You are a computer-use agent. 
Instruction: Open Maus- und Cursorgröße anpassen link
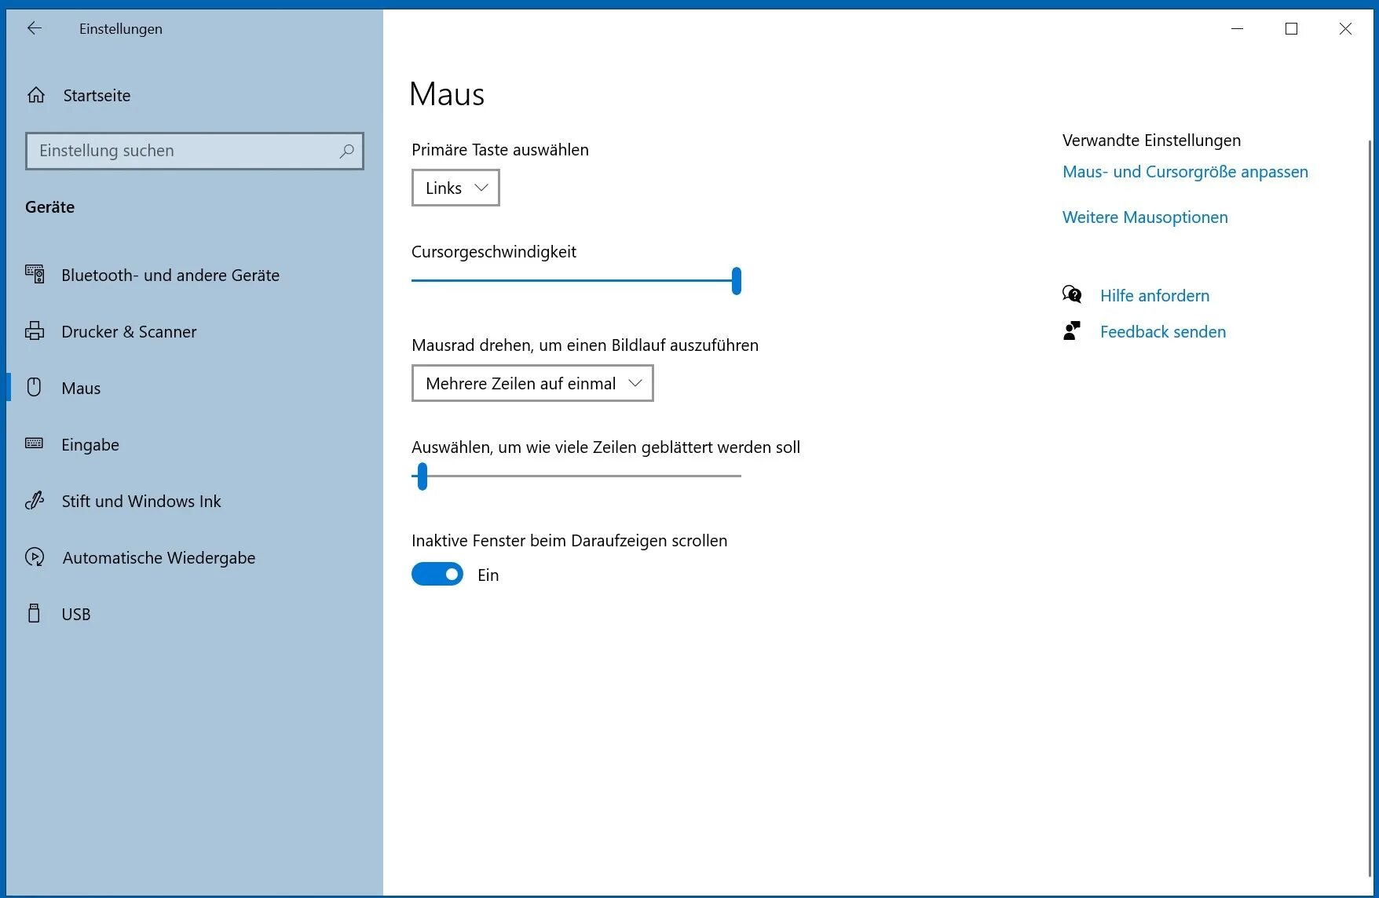point(1185,171)
